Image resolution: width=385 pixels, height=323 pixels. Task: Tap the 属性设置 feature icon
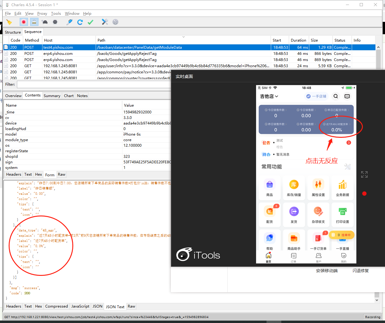(318, 187)
